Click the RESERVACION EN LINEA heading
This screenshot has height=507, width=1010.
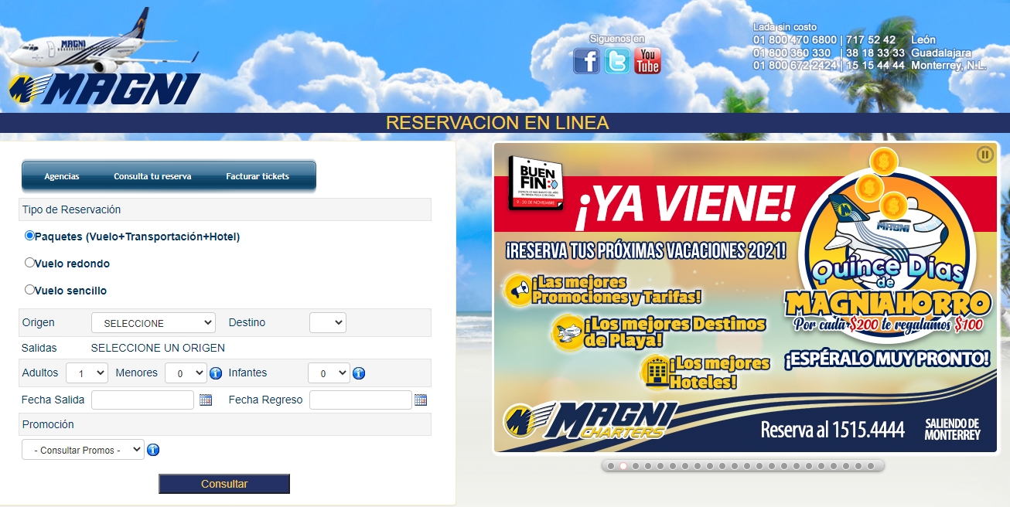(497, 123)
